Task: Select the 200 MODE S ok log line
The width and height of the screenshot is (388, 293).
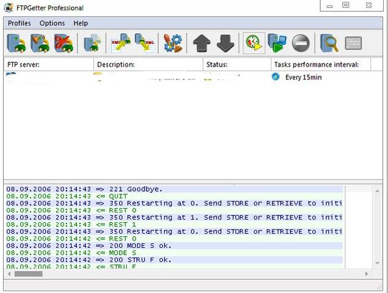Action: click(174, 246)
